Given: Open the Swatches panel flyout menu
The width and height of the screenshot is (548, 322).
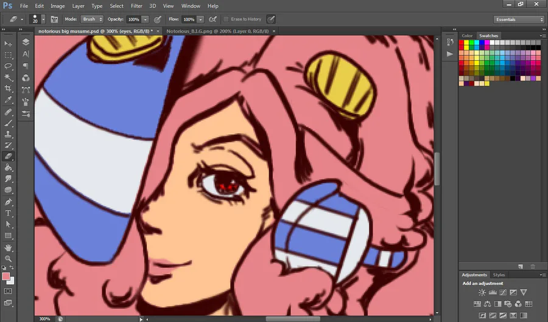Looking at the screenshot, I should [x=542, y=36].
